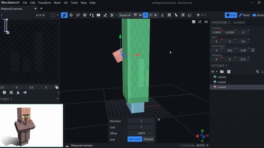Select the Seam tool pen icon
This screenshot has width=264, height=148.
click(x=105, y=15)
